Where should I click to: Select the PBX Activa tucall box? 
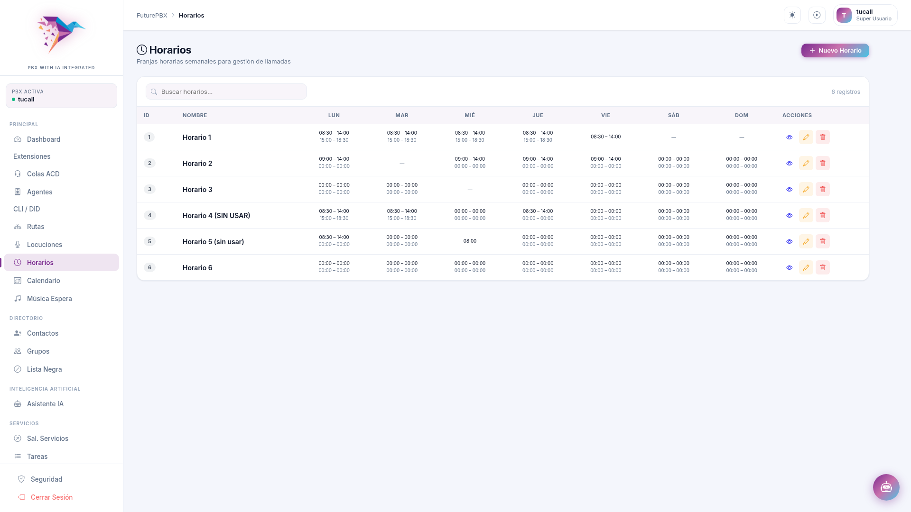coord(61,96)
